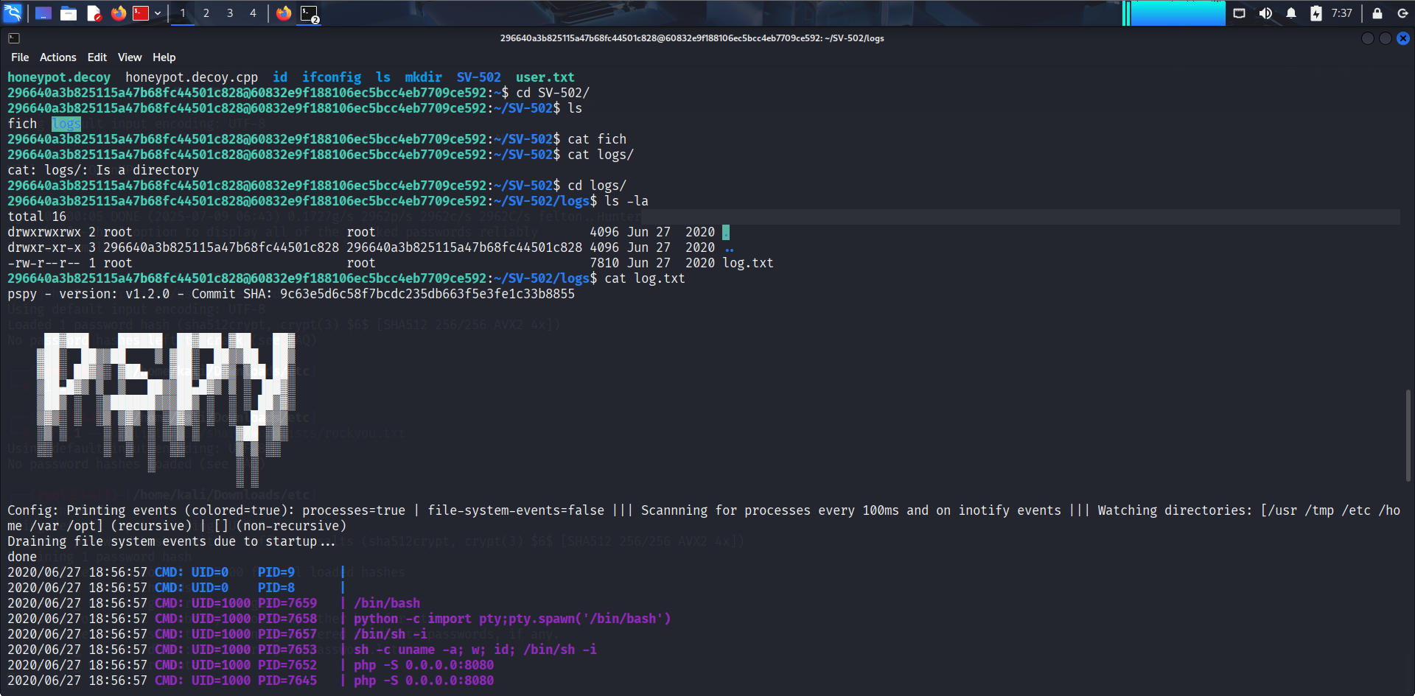Click the 'Draining file system events' line
The image size is (1415, 696).
pos(172,541)
